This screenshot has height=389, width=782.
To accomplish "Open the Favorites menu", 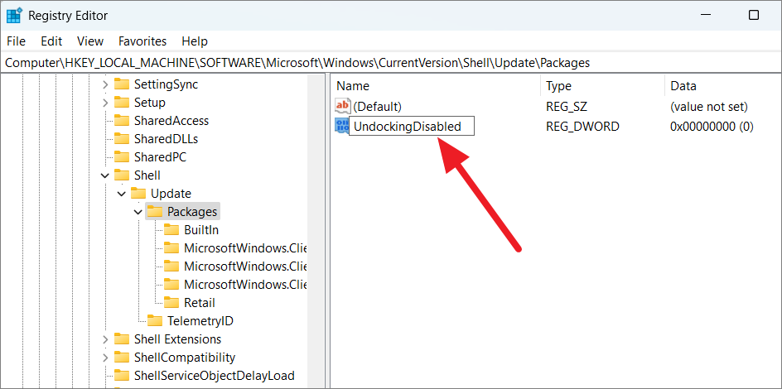I will click(142, 41).
